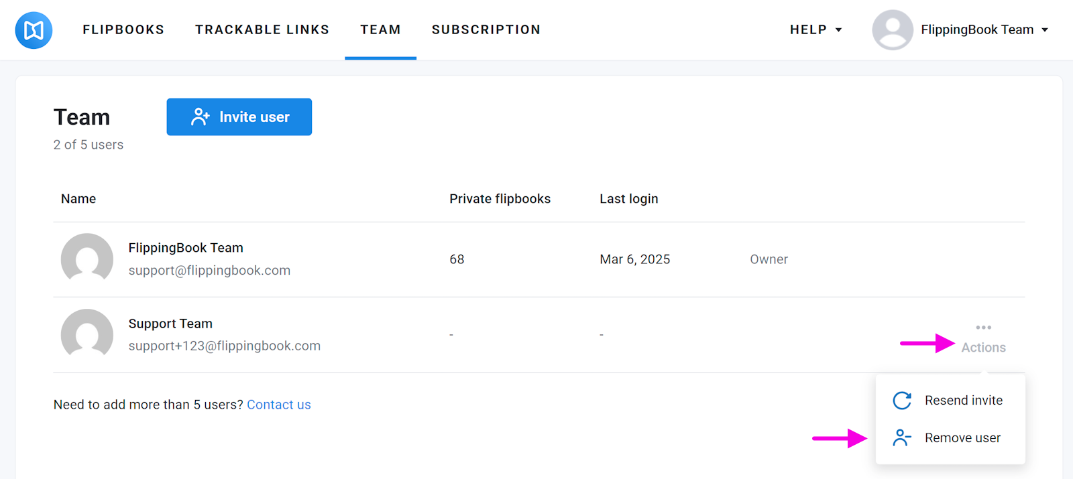Click support+123@flippingbook.com email
1073x479 pixels.
point(225,346)
